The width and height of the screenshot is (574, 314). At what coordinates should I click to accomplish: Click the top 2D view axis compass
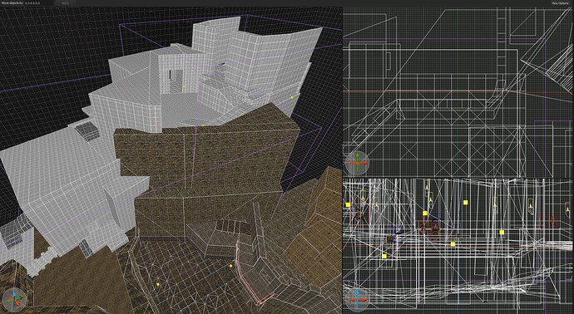pos(357,163)
